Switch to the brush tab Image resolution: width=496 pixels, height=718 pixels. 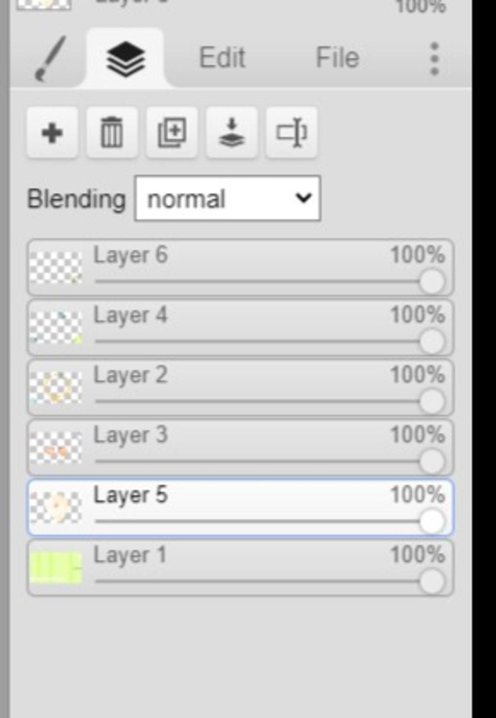coord(50,59)
